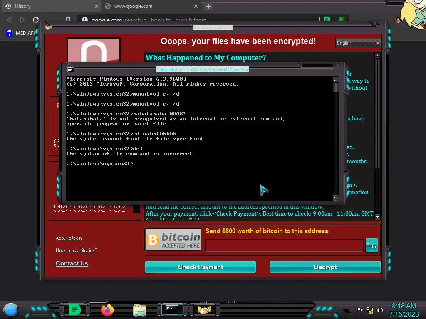Click the cmd scrollbar down arrow

point(336,198)
